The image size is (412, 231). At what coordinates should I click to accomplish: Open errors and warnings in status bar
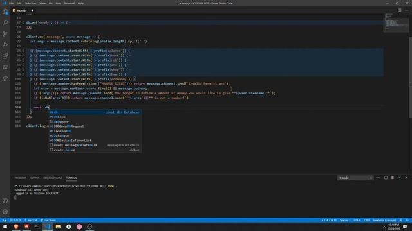pyautogui.click(x=15, y=220)
